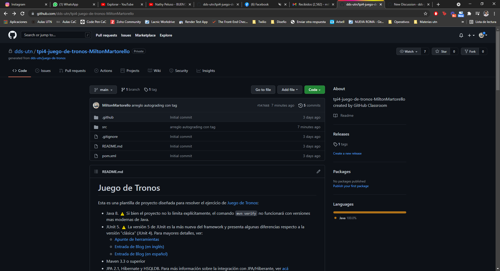Click Go to file button
This screenshot has height=271, width=500.
[x=263, y=90]
